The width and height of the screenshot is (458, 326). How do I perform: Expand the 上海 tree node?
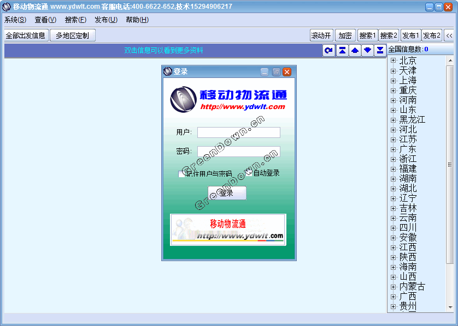click(393, 81)
